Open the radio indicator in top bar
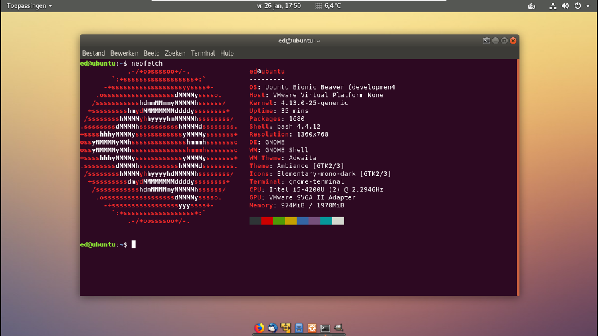This screenshot has width=598, height=336. pyautogui.click(x=532, y=6)
